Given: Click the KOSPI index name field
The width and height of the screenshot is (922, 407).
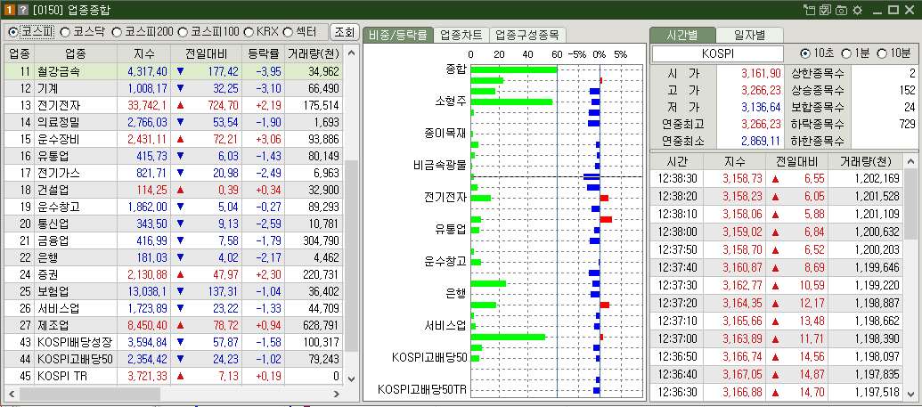Looking at the screenshot, I should point(718,53).
